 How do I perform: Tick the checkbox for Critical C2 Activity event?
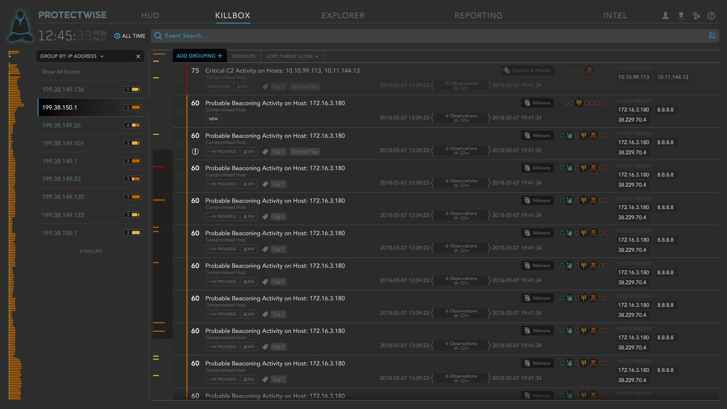179,79
